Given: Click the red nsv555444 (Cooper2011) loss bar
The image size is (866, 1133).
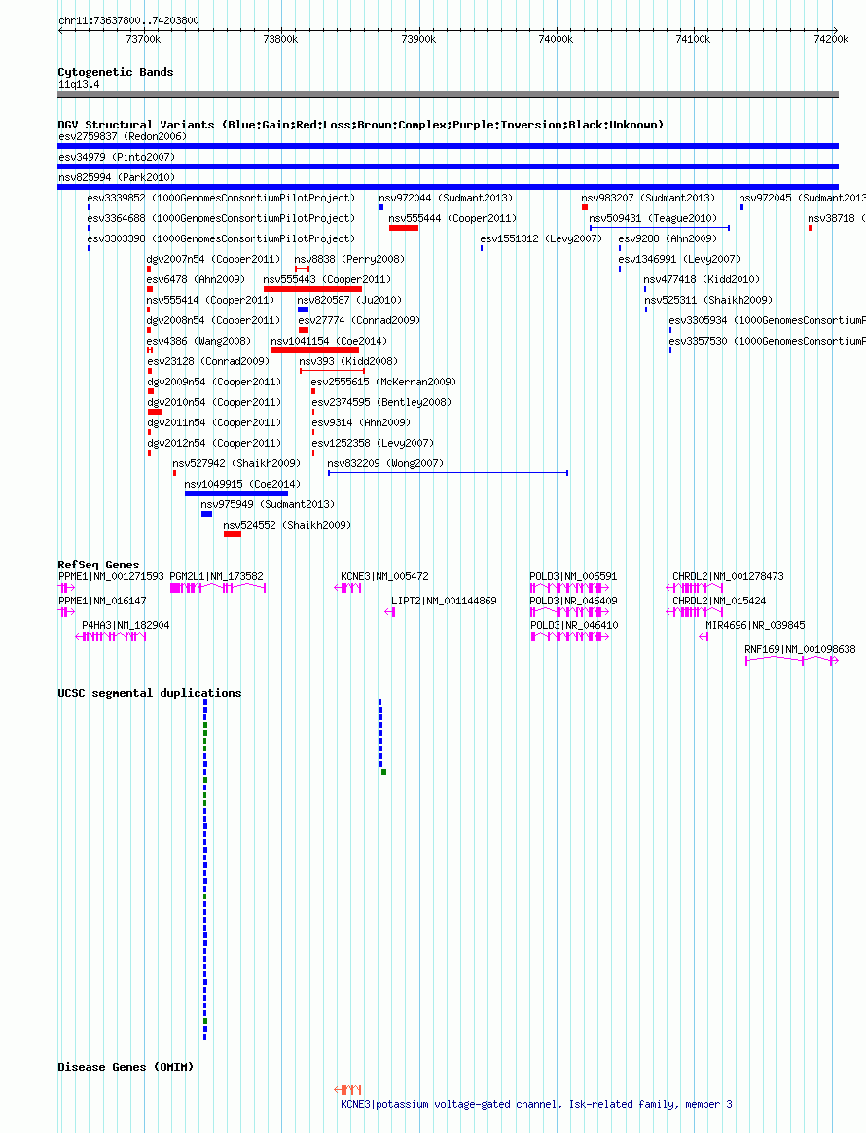Looking at the screenshot, I should 404,228.
